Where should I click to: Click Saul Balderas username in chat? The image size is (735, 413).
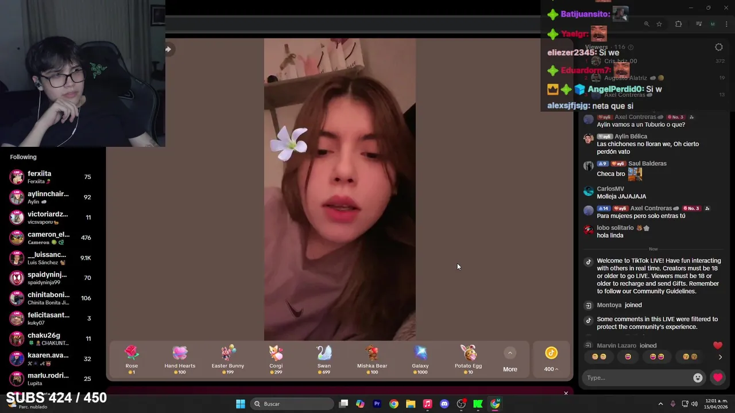point(647,163)
